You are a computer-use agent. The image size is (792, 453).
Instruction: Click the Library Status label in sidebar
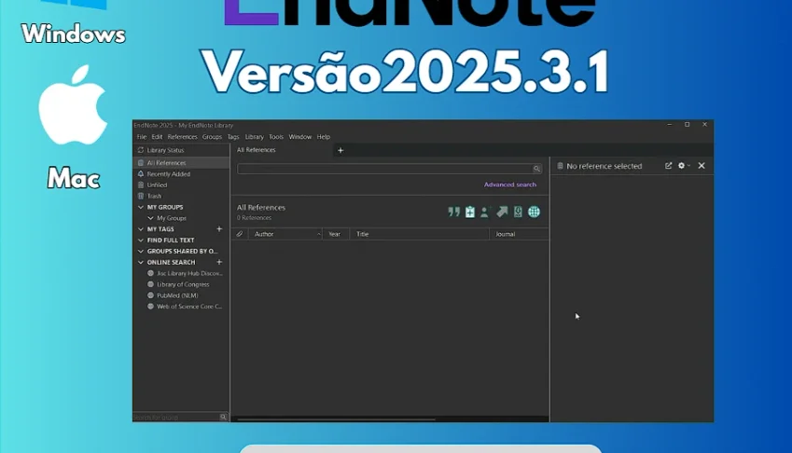point(165,150)
